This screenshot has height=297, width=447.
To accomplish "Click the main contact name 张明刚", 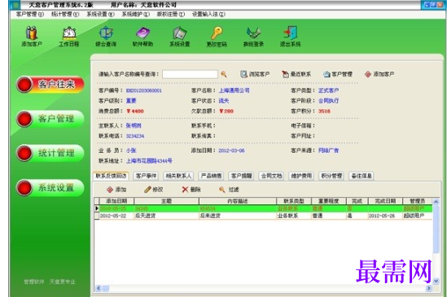I will point(134,125).
